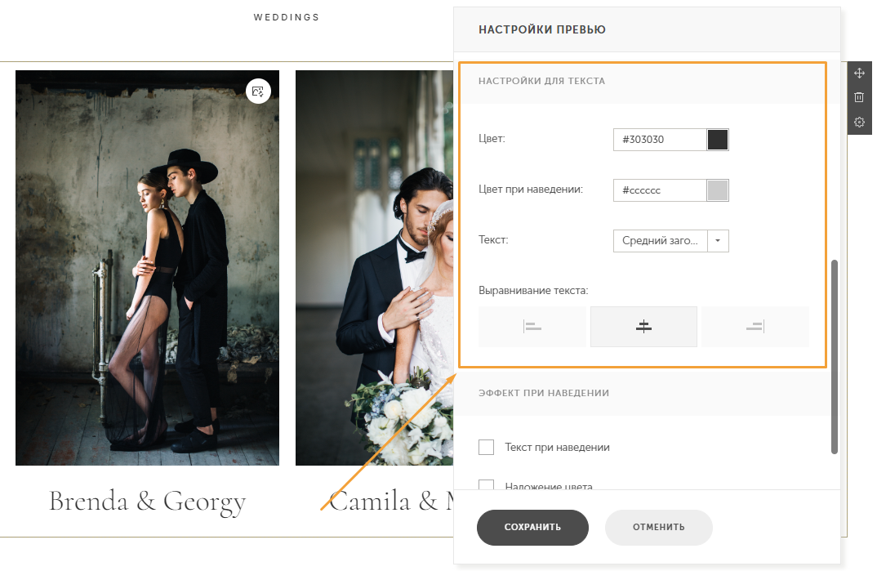Click the move block icon

coord(859,74)
